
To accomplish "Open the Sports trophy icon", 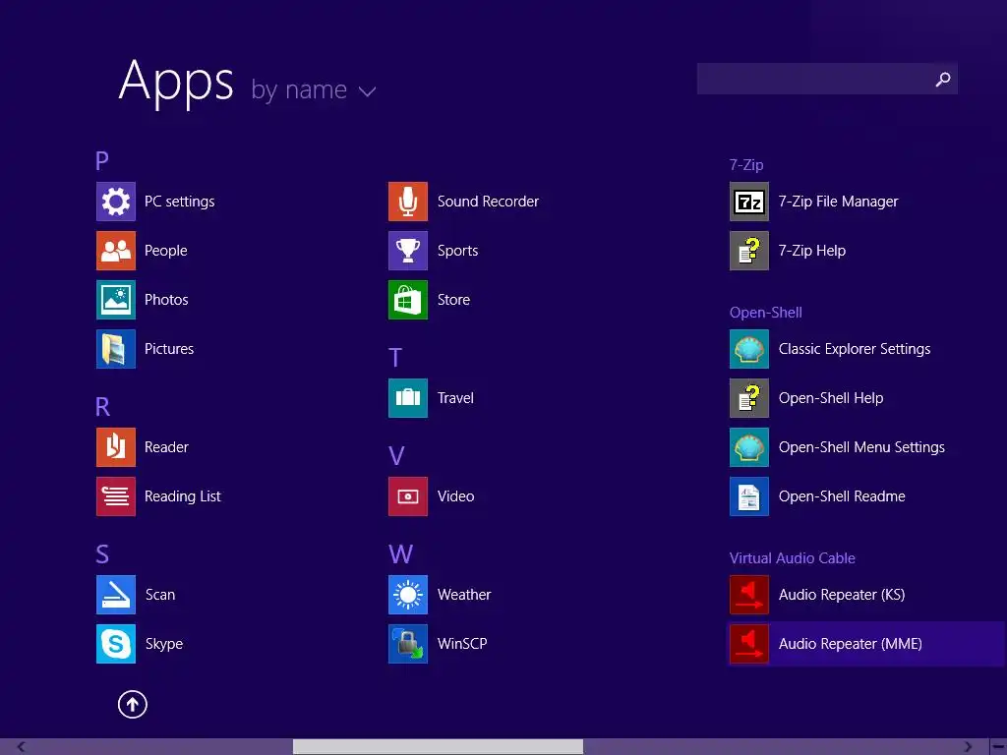I will tap(408, 251).
